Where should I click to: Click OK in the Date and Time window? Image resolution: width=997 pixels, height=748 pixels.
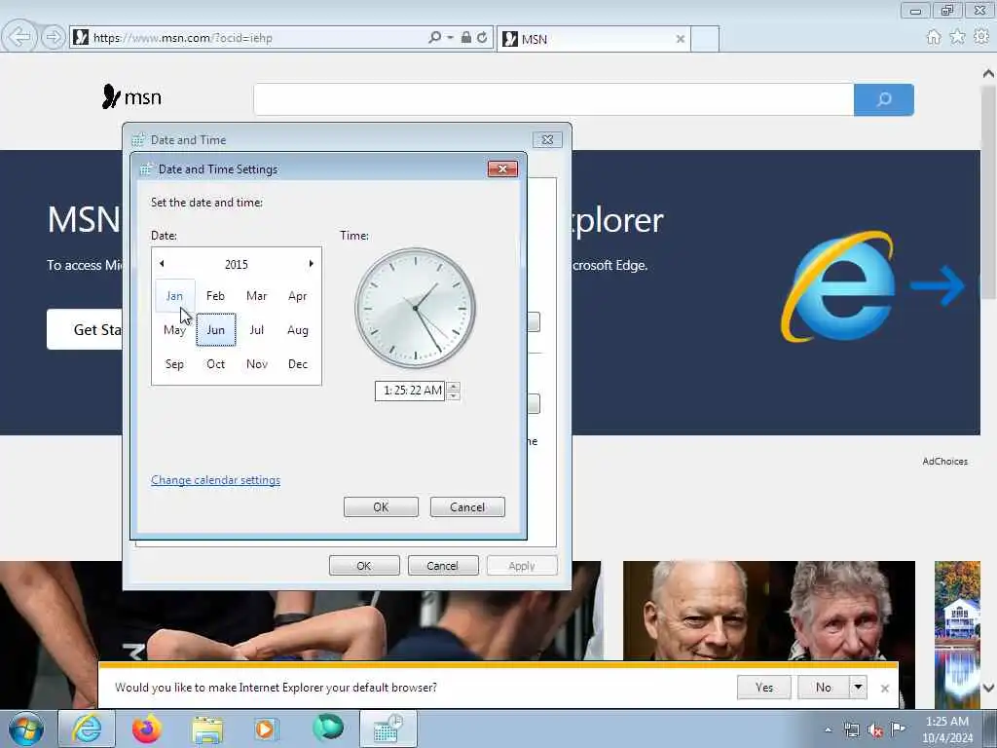point(364,566)
